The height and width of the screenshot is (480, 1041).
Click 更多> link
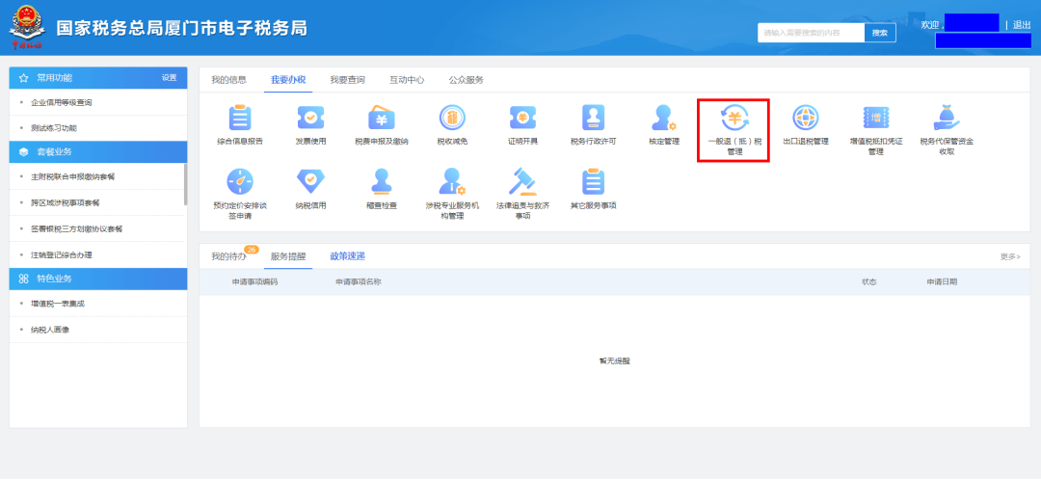coord(1010,256)
